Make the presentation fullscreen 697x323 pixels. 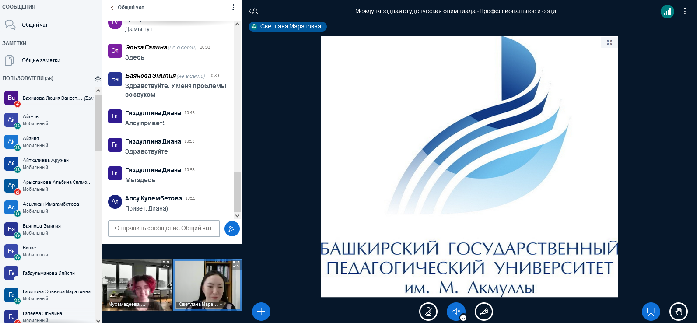click(x=609, y=42)
